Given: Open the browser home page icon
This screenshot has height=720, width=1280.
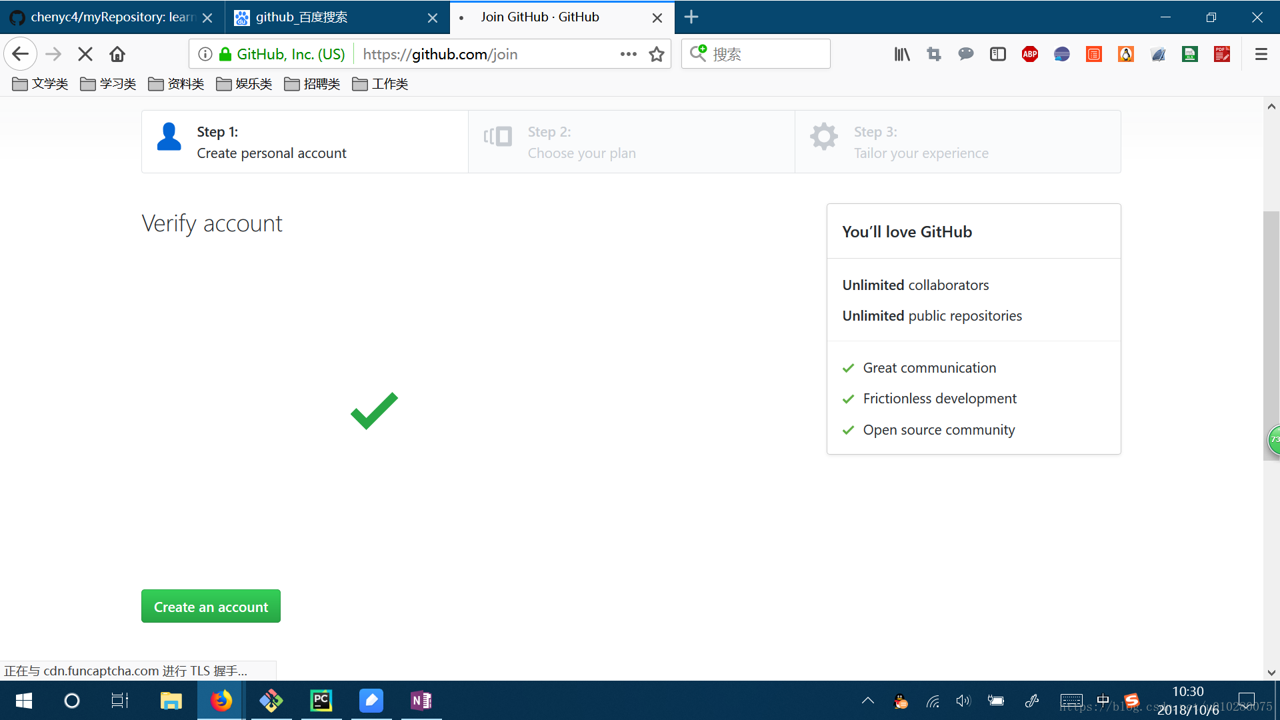Looking at the screenshot, I should tap(117, 54).
